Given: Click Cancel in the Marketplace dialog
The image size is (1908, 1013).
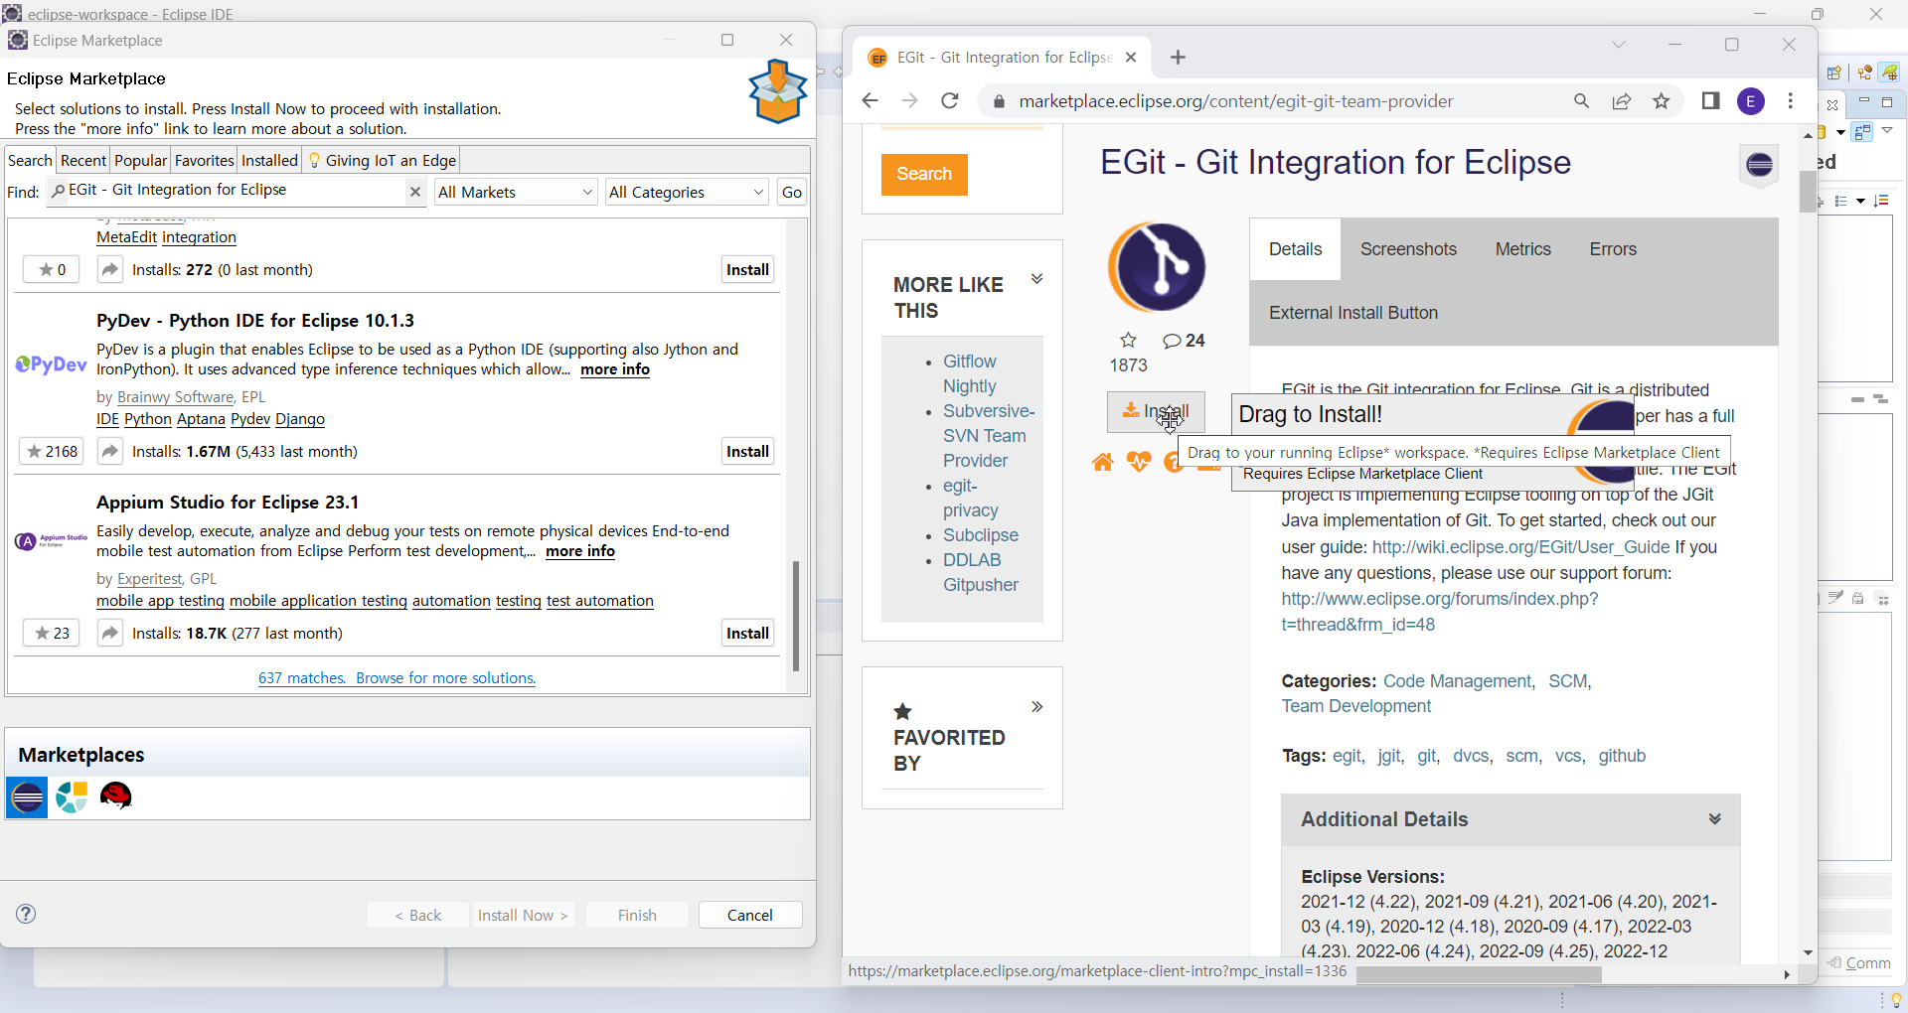Looking at the screenshot, I should coord(750,915).
